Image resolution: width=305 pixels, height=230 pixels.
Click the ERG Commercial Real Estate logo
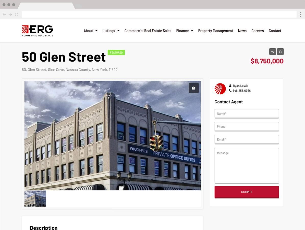pos(38,31)
